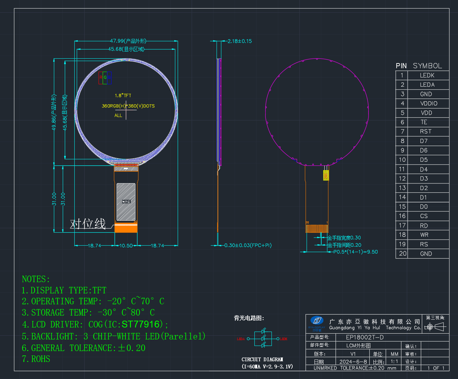Click the 2.18±0.15 thickness dimension
Image resolution: width=458 pixels, height=379 pixels.
tap(240, 41)
